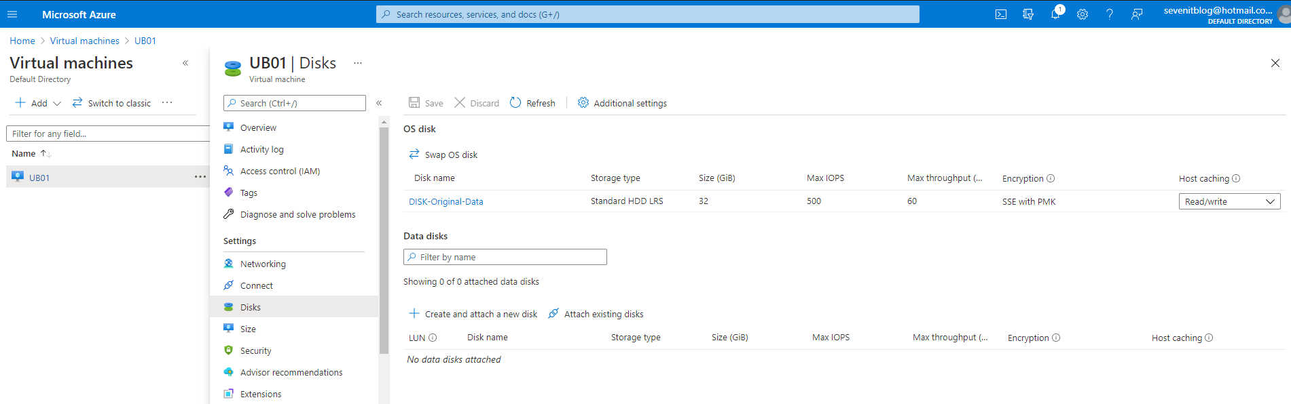Screen dimensions: 1291x404
Task: Click Create and attach a new disk
Action: [x=473, y=314]
